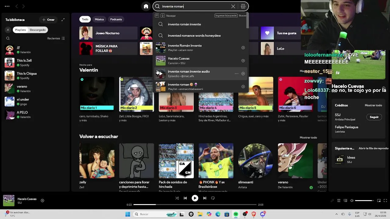Viewport: 390px width, 219px height.
Task: Show all in Volver a escuchar
Action: point(308,137)
